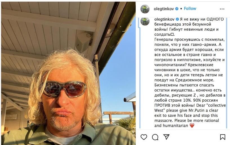
Task: Follow the olegtinkov account
Action: [x=190, y=8]
